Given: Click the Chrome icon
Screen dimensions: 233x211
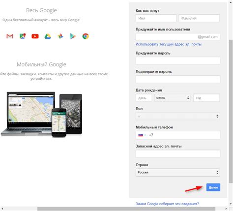Looking at the screenshot, I should tap(86, 36).
